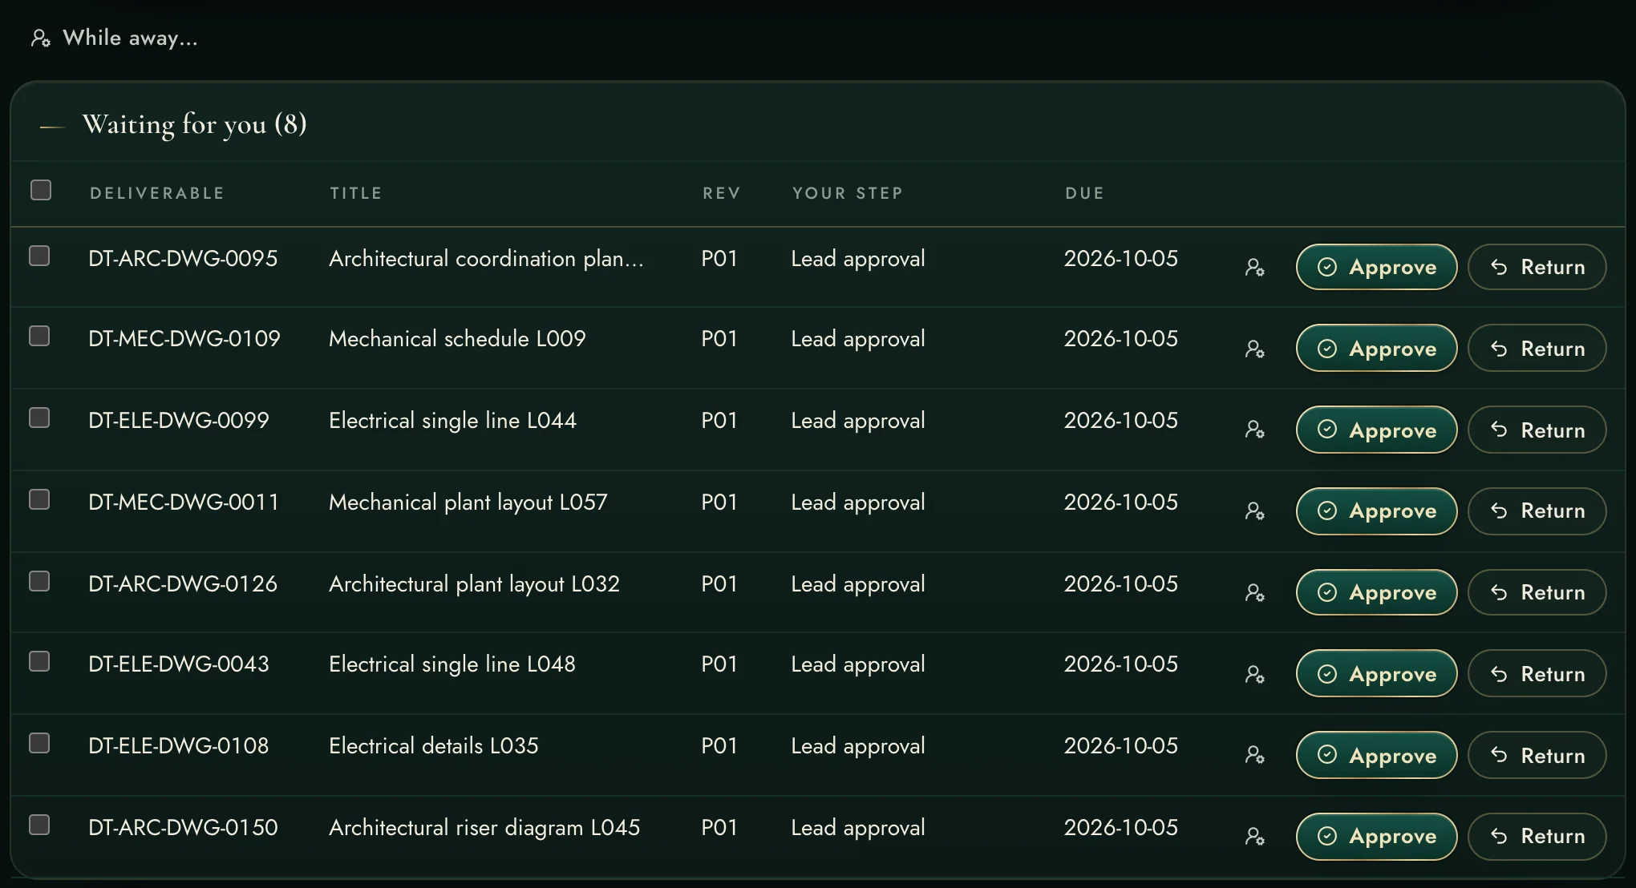Viewport: 1636px width, 888px height.
Task: Click delegate icon for DT-ELE-DWG-0099
Action: (1255, 430)
